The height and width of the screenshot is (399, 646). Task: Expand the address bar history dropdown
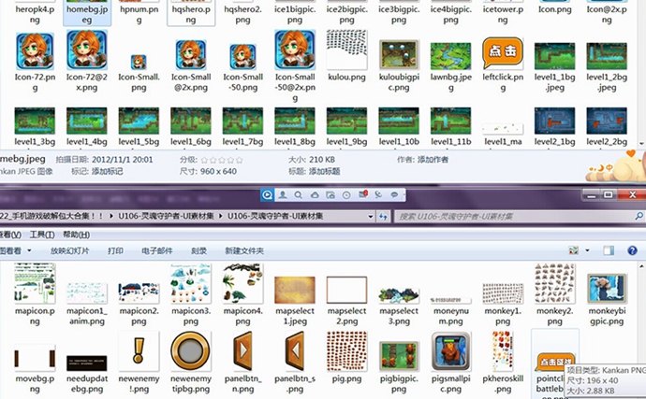pyautogui.click(x=370, y=216)
